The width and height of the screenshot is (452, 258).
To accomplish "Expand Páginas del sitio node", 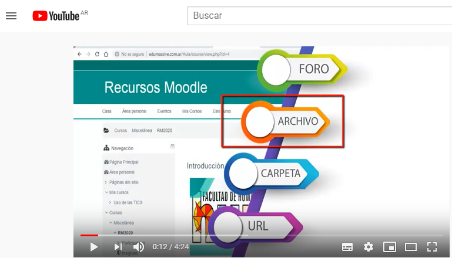I will [106, 182].
